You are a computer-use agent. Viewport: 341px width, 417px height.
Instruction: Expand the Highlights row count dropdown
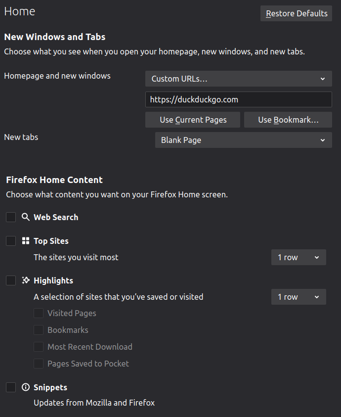point(298,297)
